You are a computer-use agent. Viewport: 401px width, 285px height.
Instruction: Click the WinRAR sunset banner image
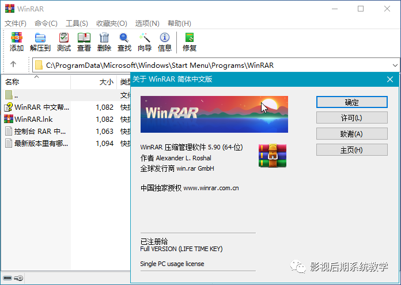pyautogui.click(x=214, y=114)
